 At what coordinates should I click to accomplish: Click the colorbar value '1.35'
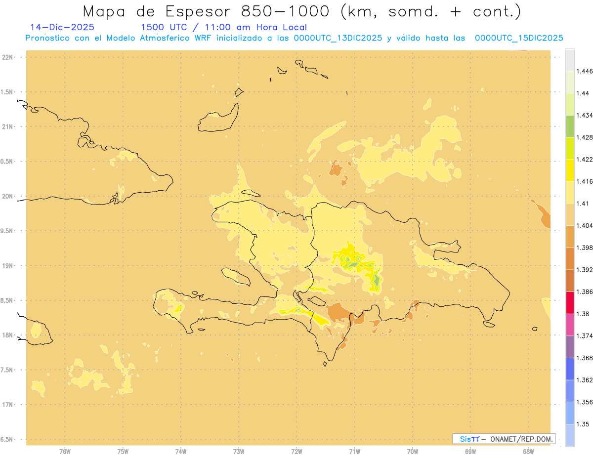(583, 424)
